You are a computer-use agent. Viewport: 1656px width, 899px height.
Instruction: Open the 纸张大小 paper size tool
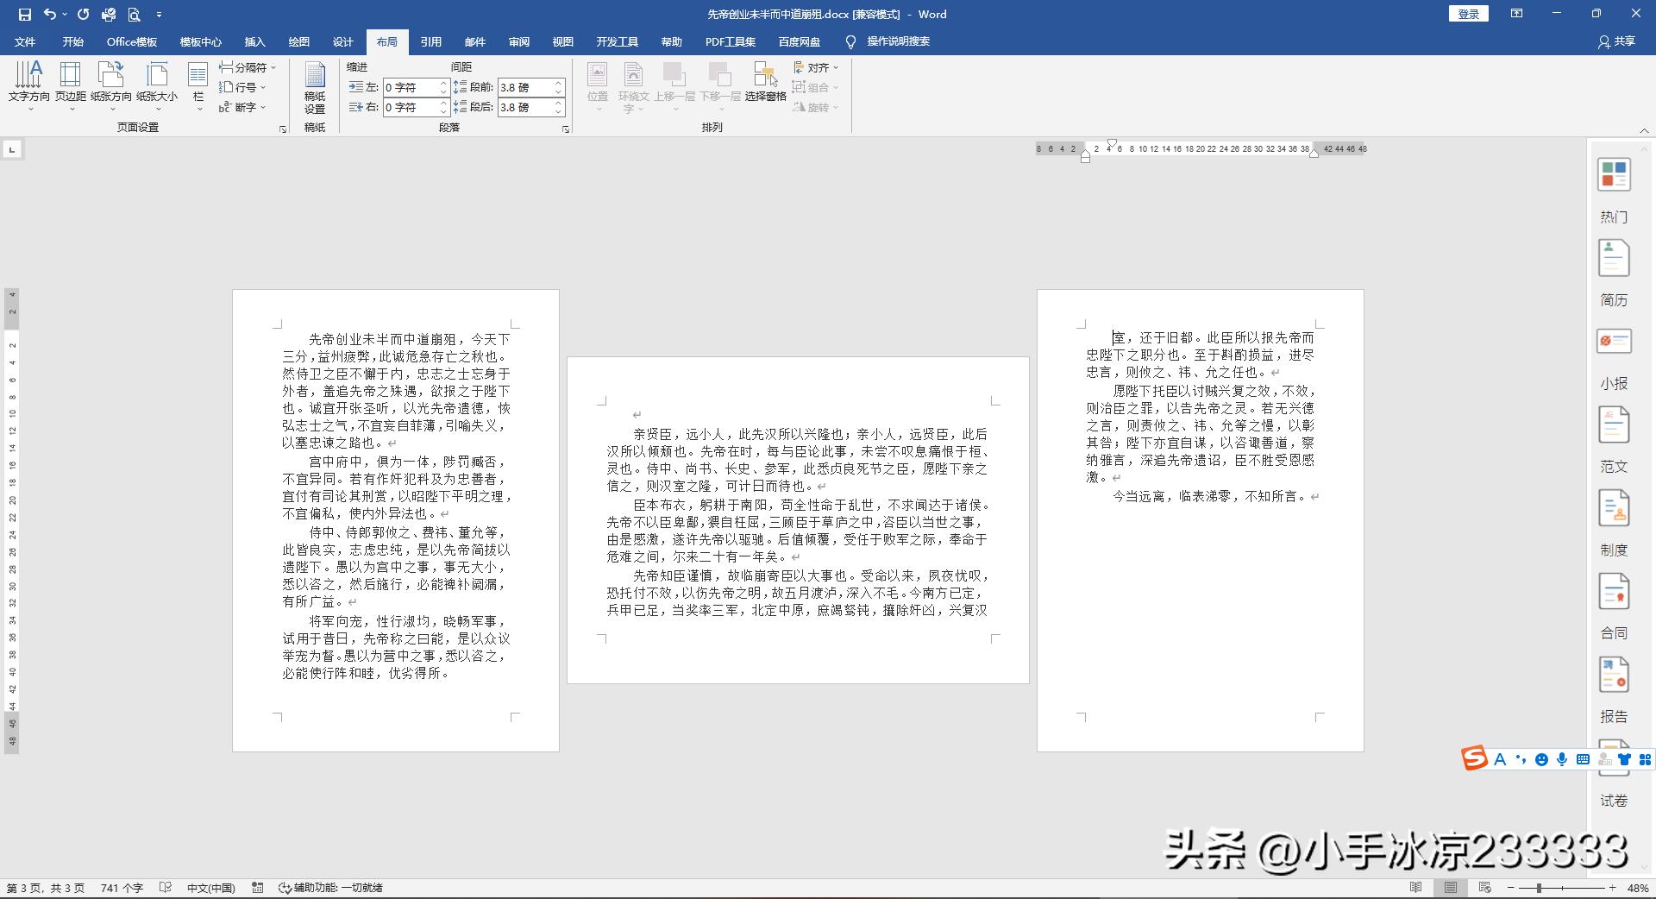(156, 84)
